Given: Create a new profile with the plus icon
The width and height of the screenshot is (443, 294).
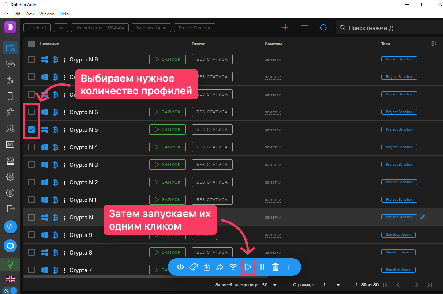Looking at the screenshot, I should click(x=285, y=27).
